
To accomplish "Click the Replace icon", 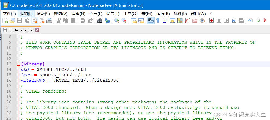I will pyautogui.click(x=107, y=21).
